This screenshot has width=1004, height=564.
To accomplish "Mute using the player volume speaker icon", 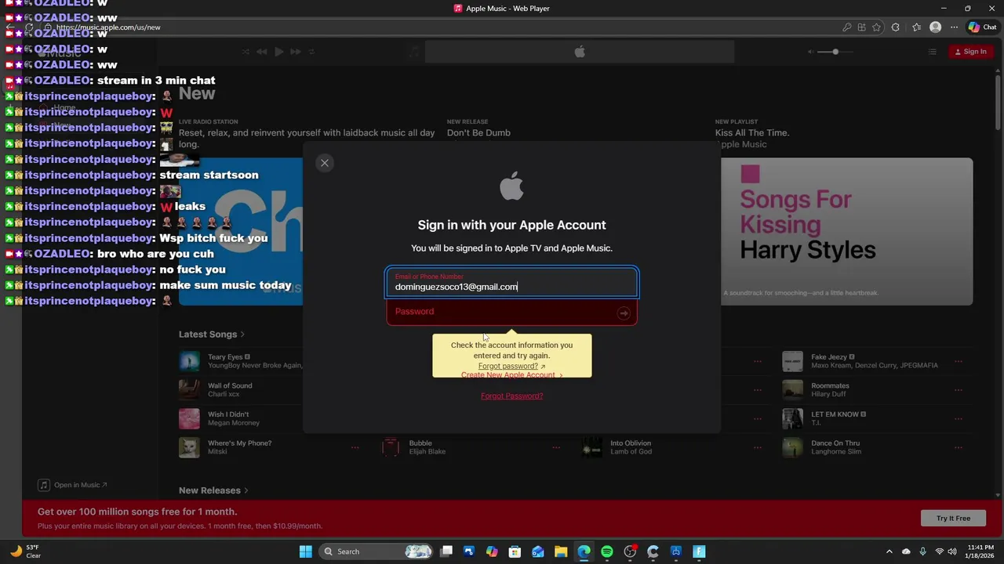I will pos(812,52).
